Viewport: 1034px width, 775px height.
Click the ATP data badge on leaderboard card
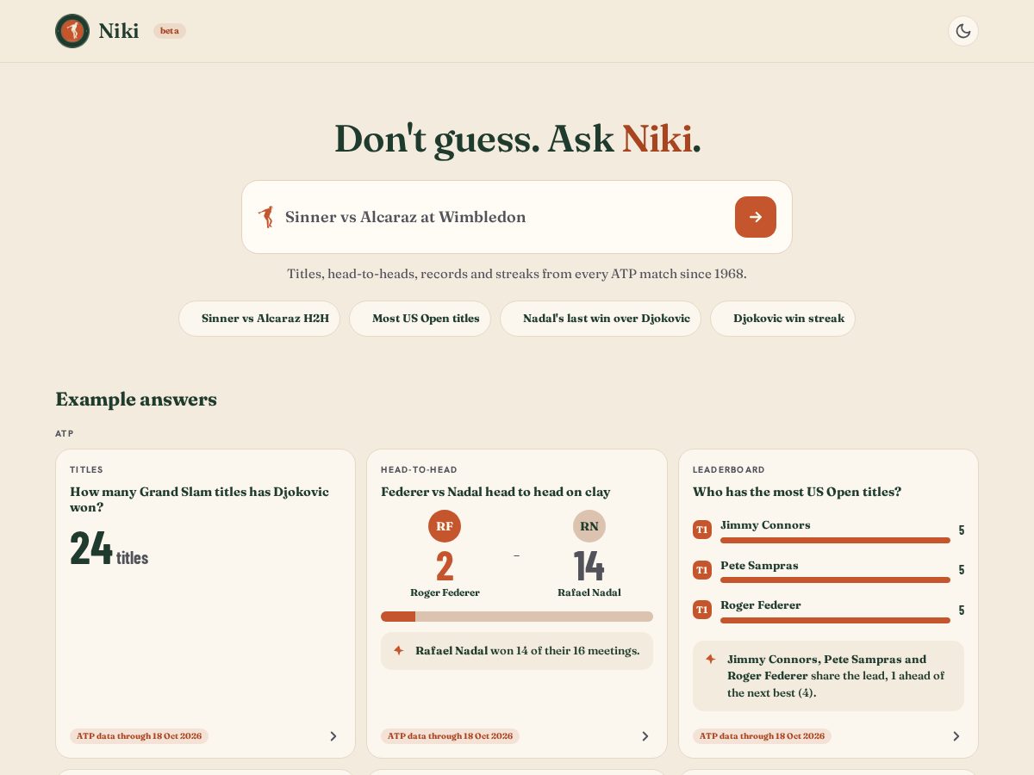point(762,736)
